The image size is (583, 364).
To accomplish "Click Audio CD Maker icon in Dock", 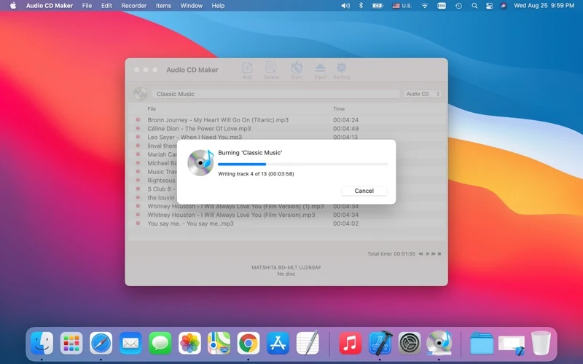I will coord(439,343).
